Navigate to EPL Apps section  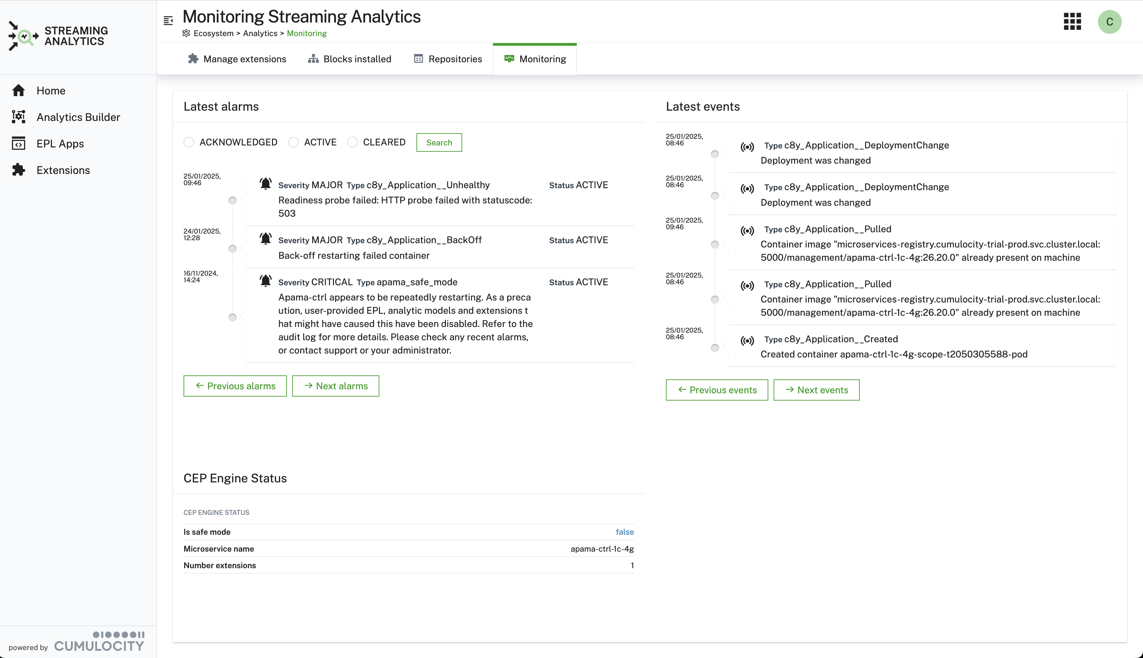[60, 144]
